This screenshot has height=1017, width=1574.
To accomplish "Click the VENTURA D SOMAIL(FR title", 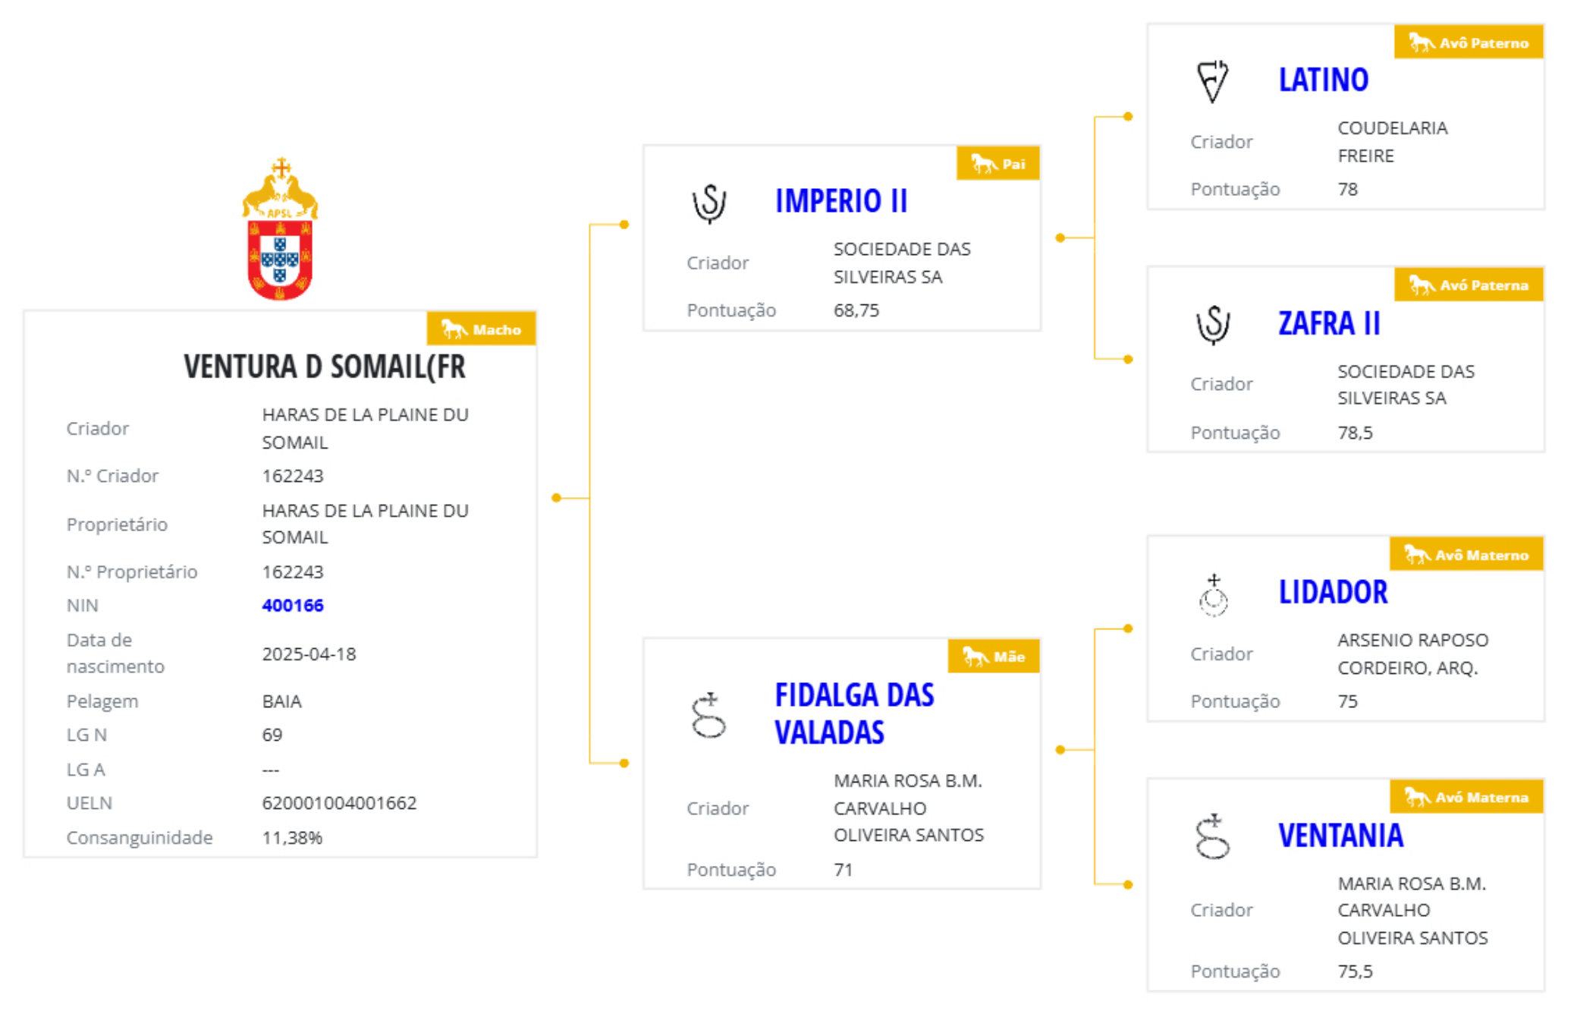I will coord(325,367).
